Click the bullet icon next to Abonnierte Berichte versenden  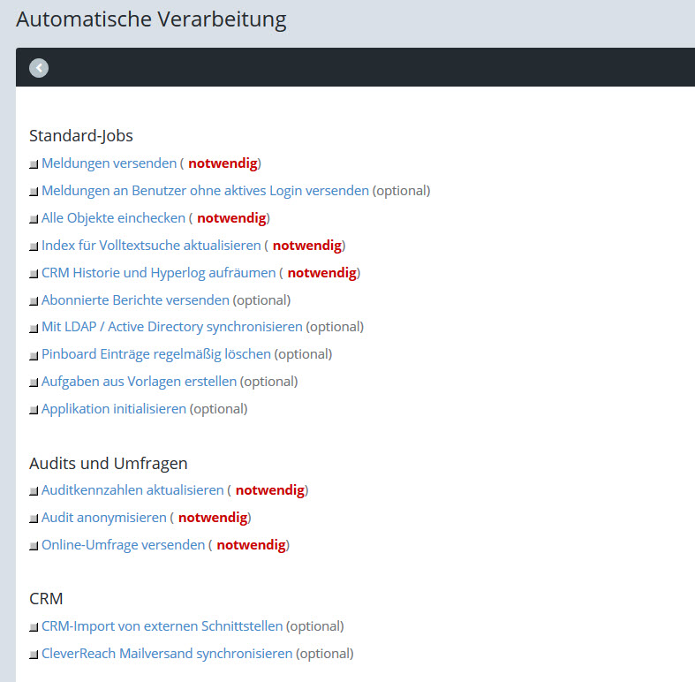coord(34,301)
